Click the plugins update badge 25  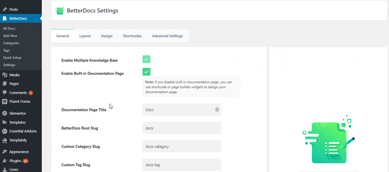(26, 161)
